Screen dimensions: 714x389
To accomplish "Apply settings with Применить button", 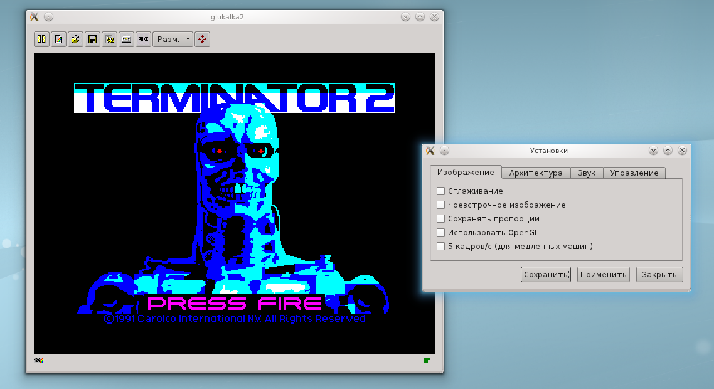I will [604, 274].
